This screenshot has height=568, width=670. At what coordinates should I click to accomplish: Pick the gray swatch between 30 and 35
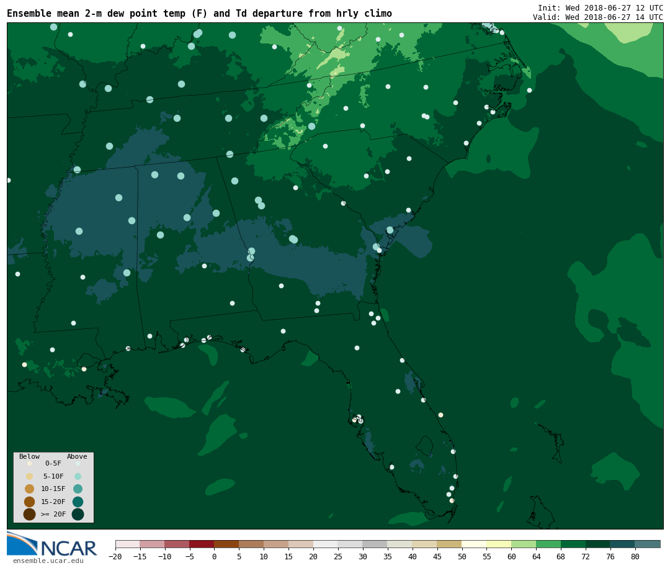[375, 544]
